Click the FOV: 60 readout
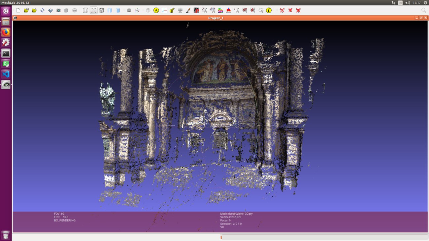Screen dimensions: 429x241 click(x=59, y=214)
